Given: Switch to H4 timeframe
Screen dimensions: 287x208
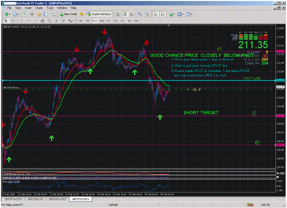Looking at the screenshot, I should point(115,21).
